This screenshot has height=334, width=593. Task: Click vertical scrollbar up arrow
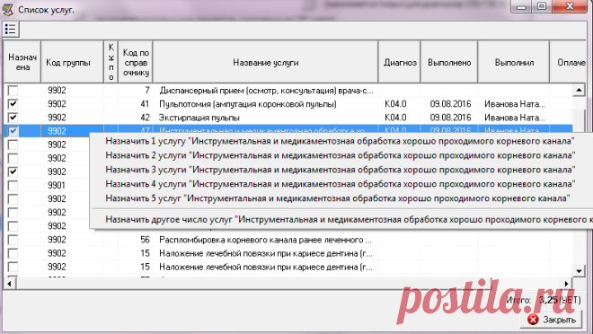[x=579, y=90]
